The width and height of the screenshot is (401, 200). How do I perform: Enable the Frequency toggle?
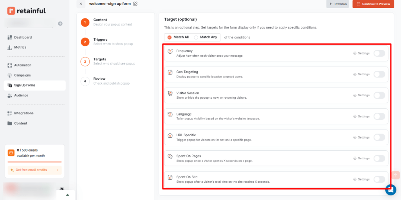point(379,53)
